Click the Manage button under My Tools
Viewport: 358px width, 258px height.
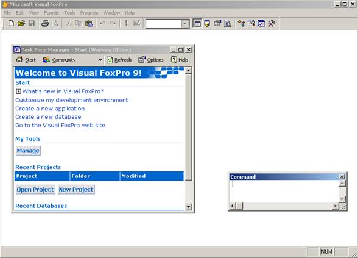click(28, 151)
